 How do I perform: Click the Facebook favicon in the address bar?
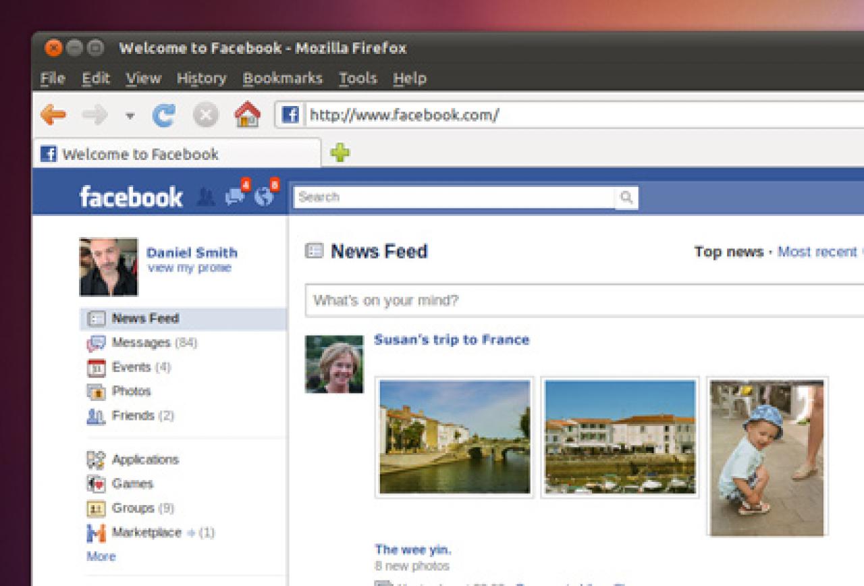coord(290,115)
